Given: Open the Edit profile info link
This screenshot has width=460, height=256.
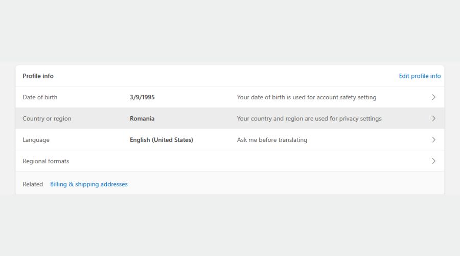Looking at the screenshot, I should [x=419, y=76].
